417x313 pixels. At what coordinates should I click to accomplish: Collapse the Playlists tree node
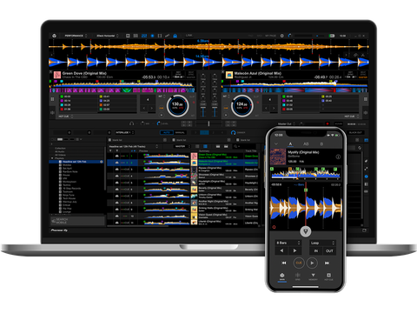52,158
